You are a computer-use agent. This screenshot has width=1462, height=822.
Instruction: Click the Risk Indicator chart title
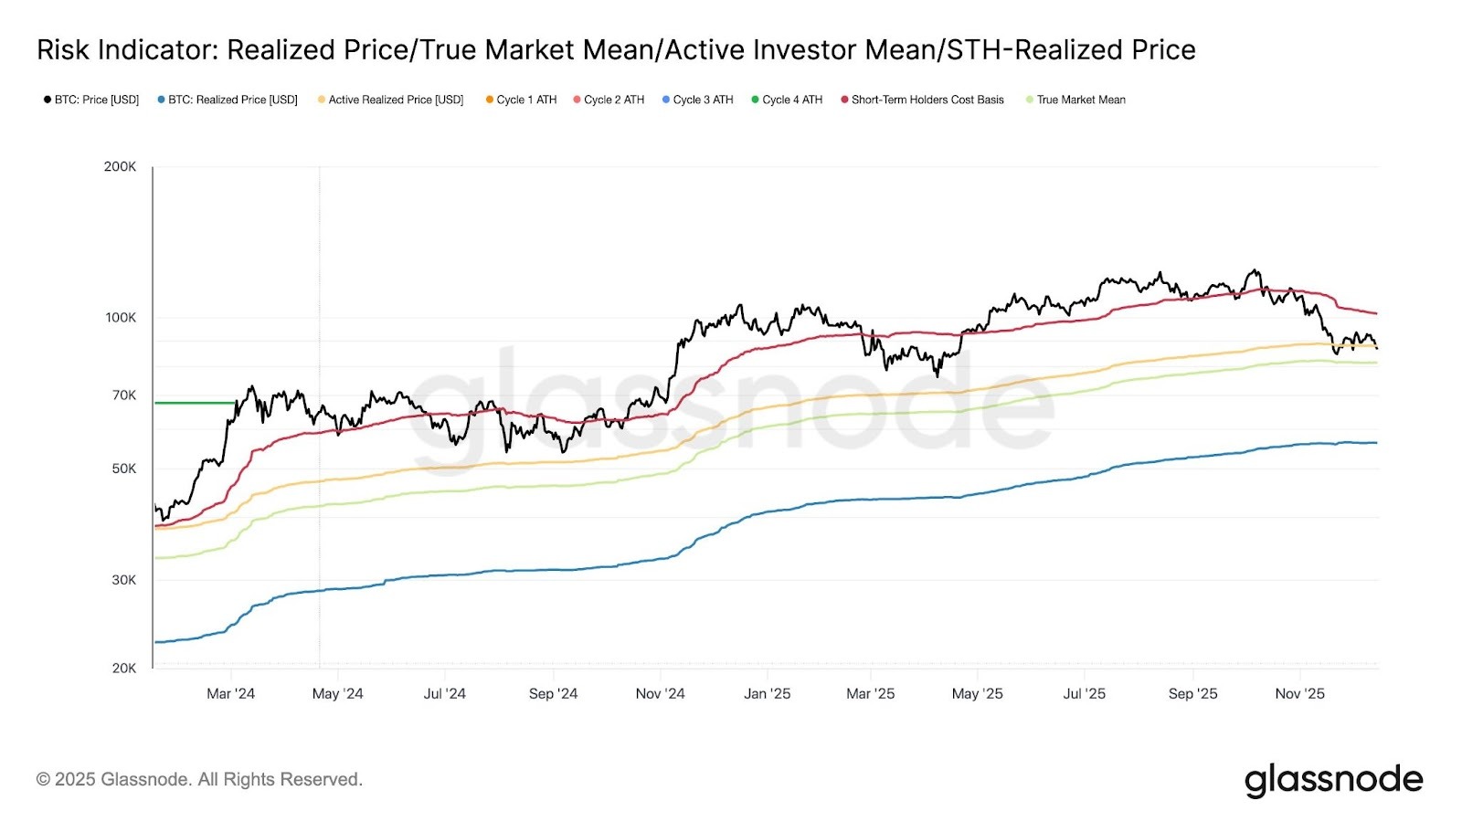pos(616,49)
